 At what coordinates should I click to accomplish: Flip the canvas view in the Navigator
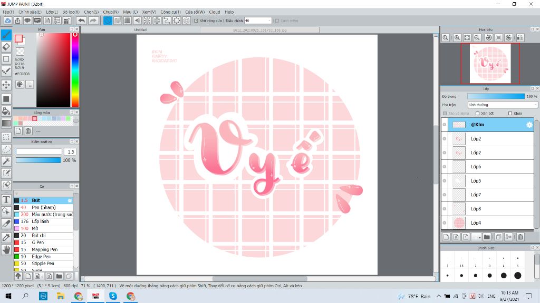[520, 37]
